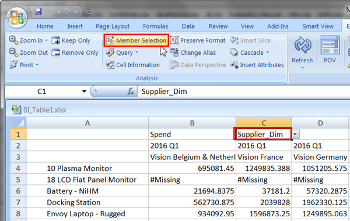
Task: Click the Keep Only icon
Action: pos(55,40)
